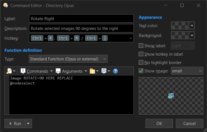
Task: Click the 'Appearance' heading
Action: (150, 17)
